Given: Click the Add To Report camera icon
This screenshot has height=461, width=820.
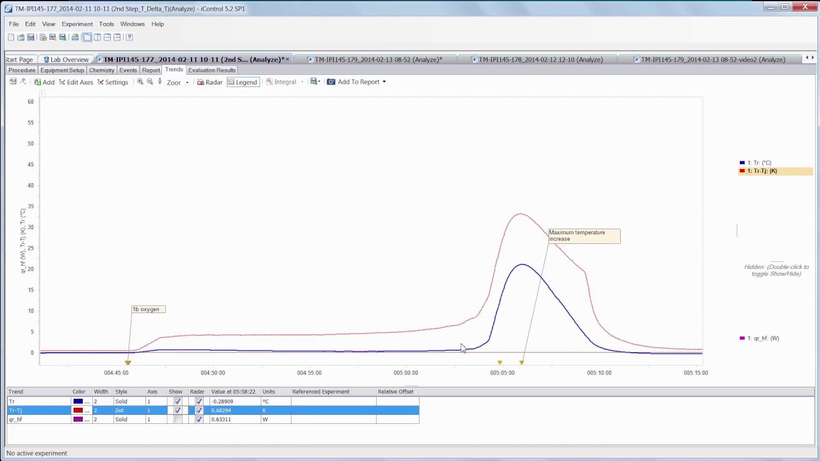Looking at the screenshot, I should pos(331,82).
